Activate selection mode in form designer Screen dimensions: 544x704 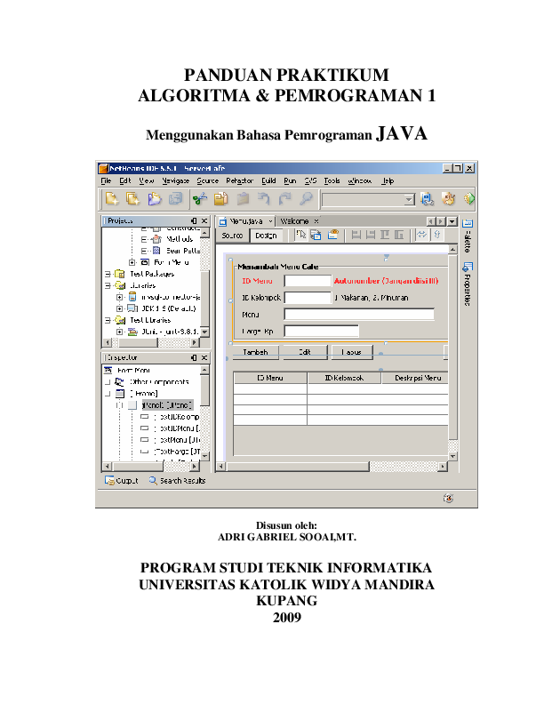click(x=301, y=236)
